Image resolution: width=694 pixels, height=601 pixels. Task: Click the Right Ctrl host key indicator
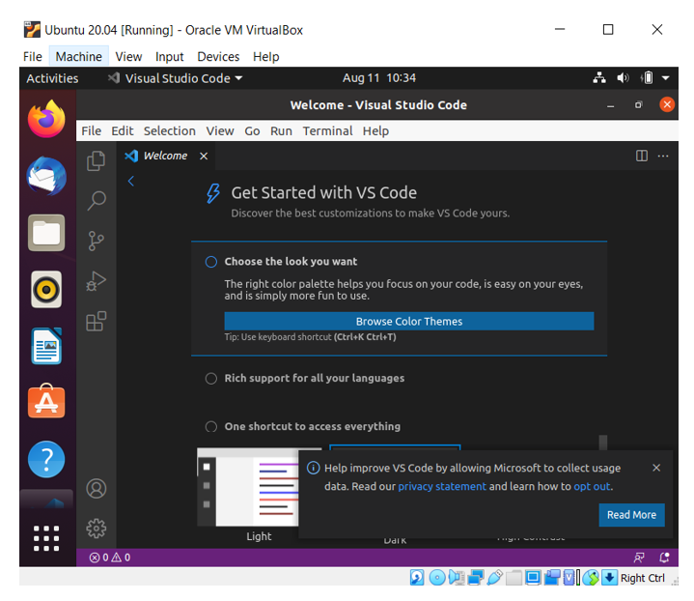tap(642, 578)
